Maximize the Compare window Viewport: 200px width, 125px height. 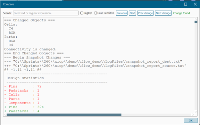click(186, 4)
